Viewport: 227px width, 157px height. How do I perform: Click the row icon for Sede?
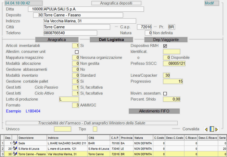point(15,143)
